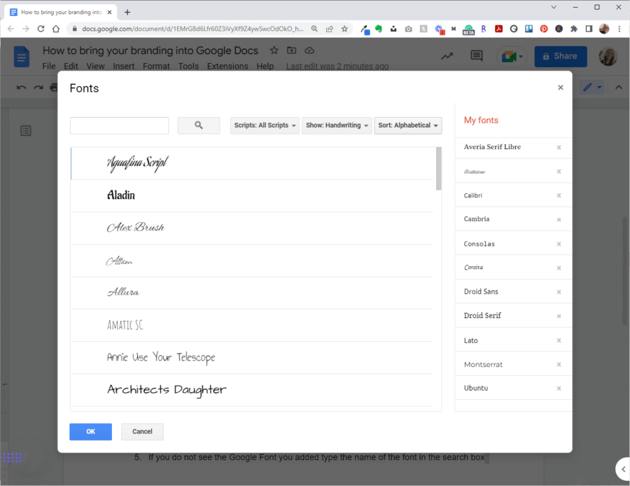630x486 pixels.
Task: Remove Montserrat from My fonts list
Action: point(559,363)
